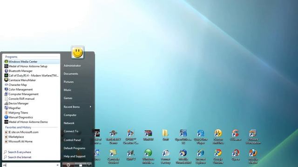Open Internet Explorer desktop shortcut
The height and width of the screenshot is (167, 298).
point(201,156)
